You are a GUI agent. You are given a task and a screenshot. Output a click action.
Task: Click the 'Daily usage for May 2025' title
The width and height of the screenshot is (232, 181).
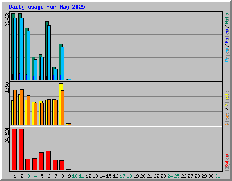(x=47, y=7)
